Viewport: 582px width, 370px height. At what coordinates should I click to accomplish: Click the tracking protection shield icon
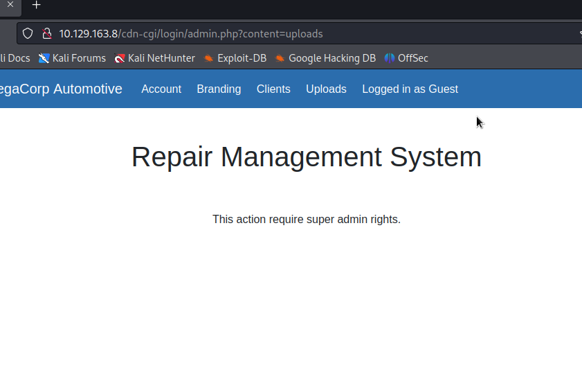(x=28, y=33)
